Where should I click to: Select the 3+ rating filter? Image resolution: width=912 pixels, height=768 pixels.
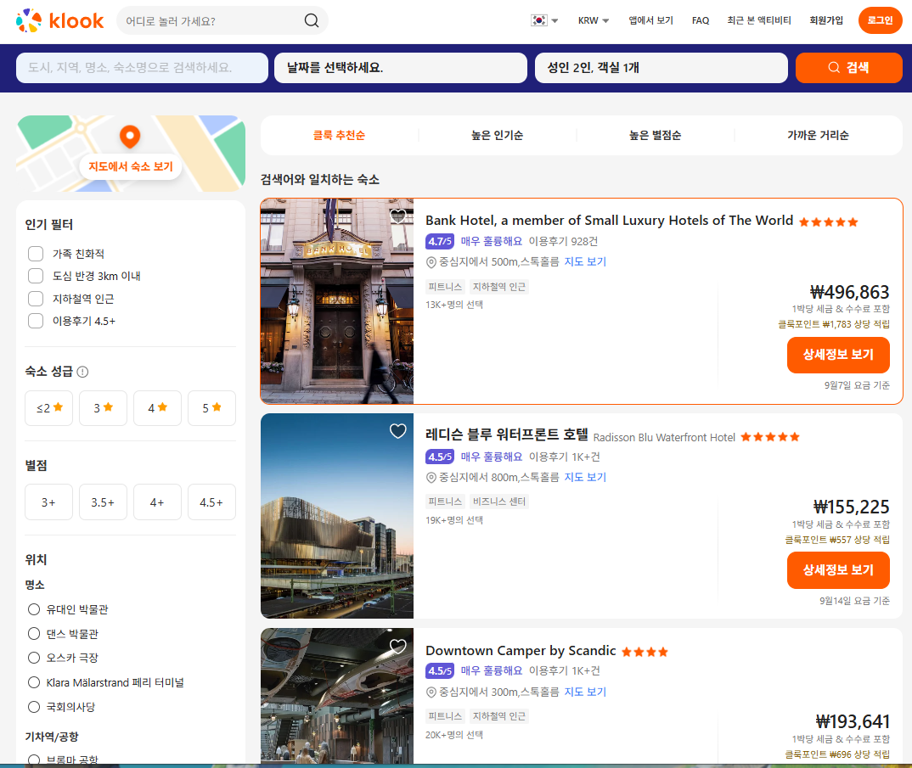click(x=49, y=502)
